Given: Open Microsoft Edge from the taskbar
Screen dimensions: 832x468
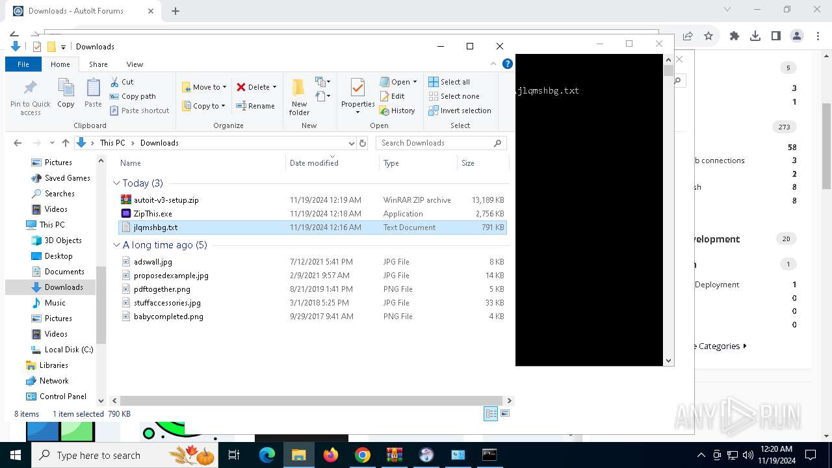Looking at the screenshot, I should [267, 455].
